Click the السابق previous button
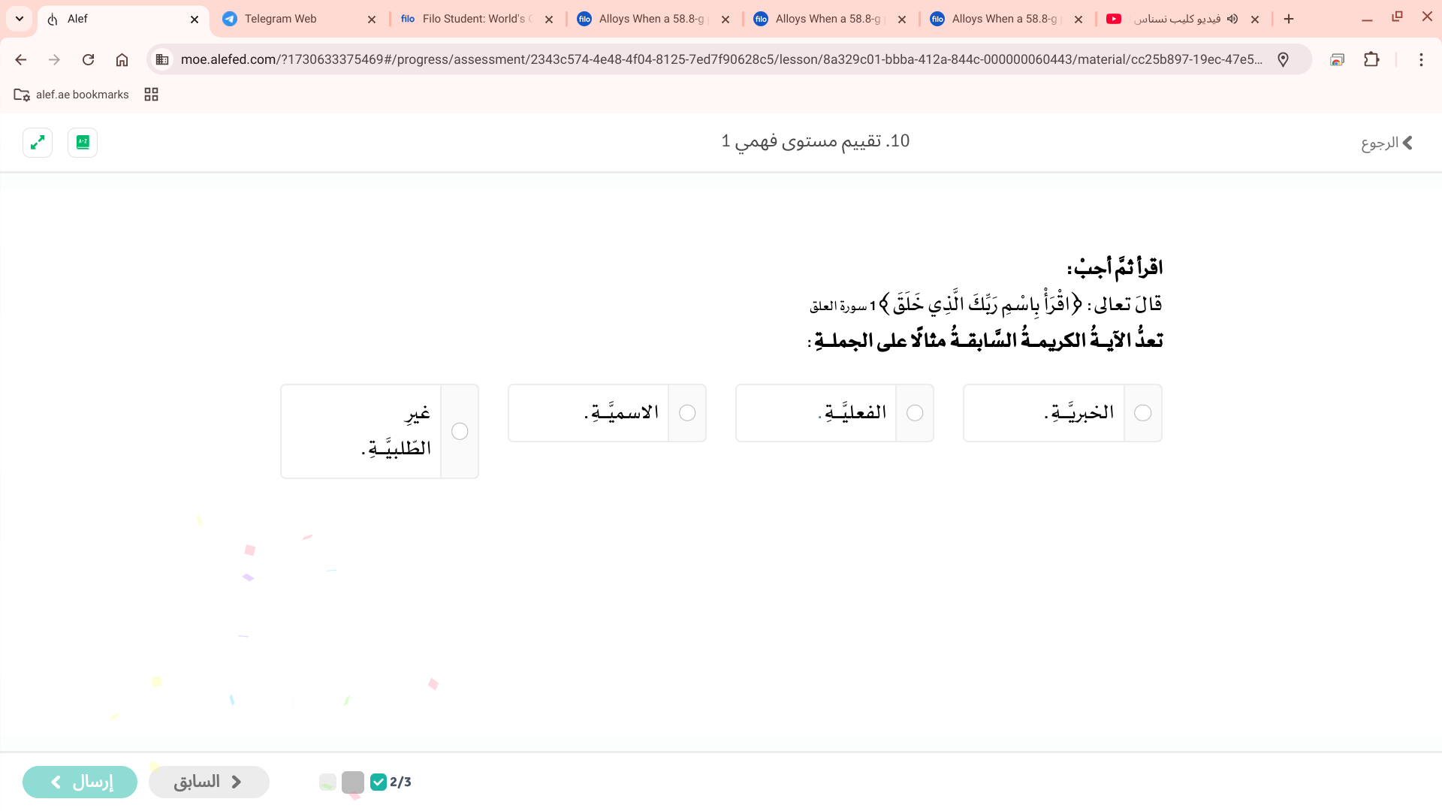 [209, 782]
